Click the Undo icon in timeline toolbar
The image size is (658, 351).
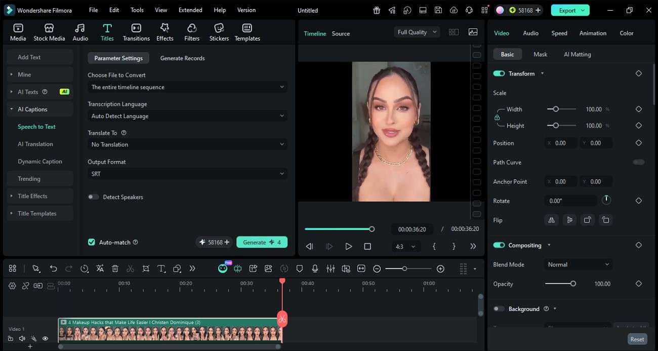pyautogui.click(x=53, y=268)
